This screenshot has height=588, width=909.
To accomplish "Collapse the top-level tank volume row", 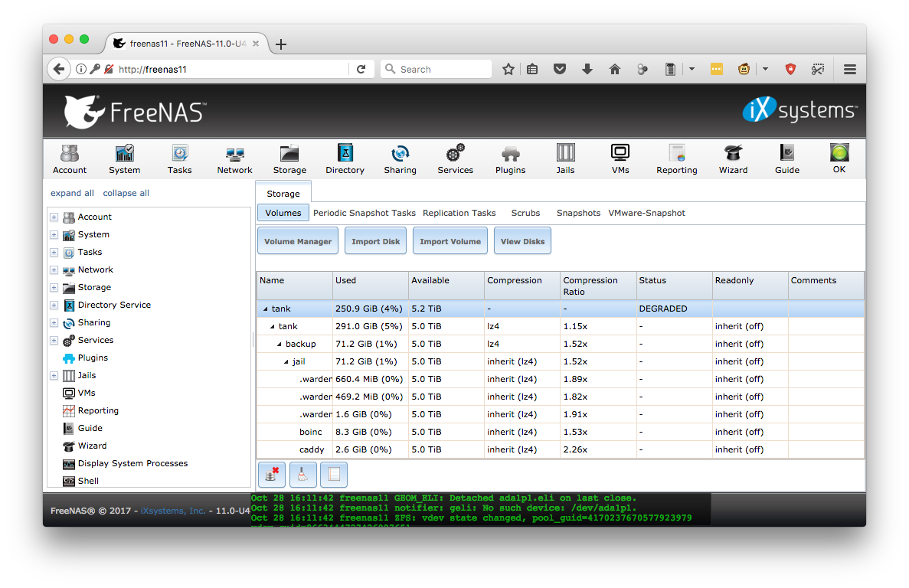I will point(266,309).
